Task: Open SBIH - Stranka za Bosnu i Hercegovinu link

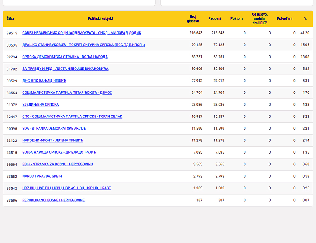Action: click(x=58, y=164)
